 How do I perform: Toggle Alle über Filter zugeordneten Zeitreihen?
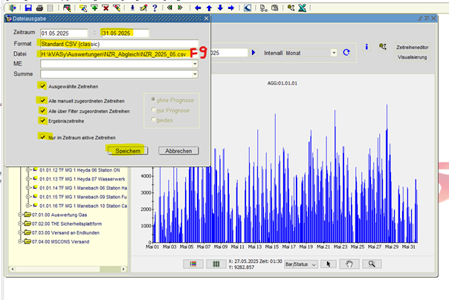click(42, 111)
